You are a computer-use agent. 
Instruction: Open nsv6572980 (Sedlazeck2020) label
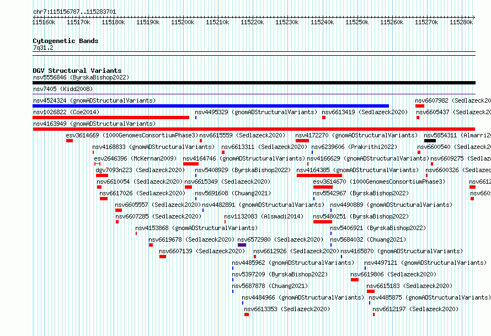click(x=280, y=239)
